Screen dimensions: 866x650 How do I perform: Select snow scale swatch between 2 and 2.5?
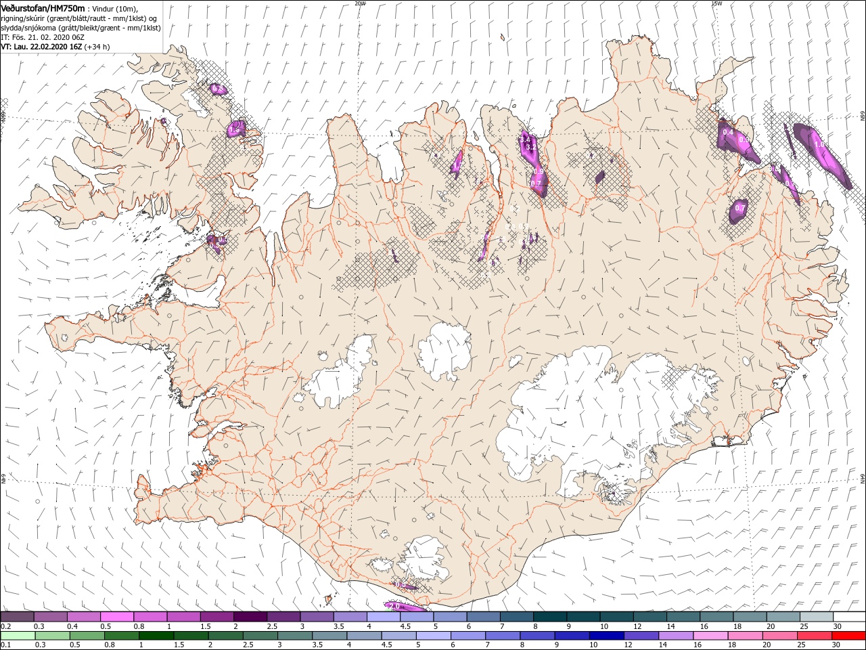(x=250, y=617)
